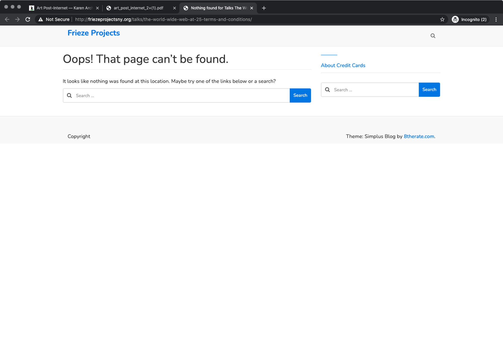Close the art_post_internet PDF tab
The image size is (503, 341).
coord(175,8)
